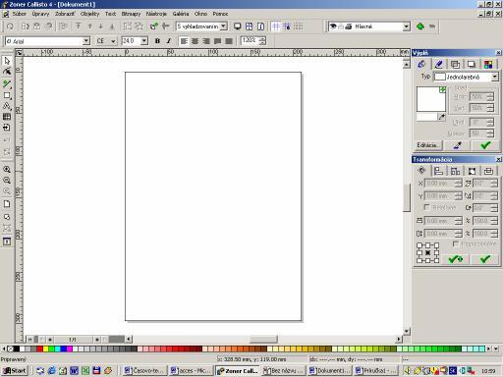Click the eyedropper button beside Edit

coord(457,145)
